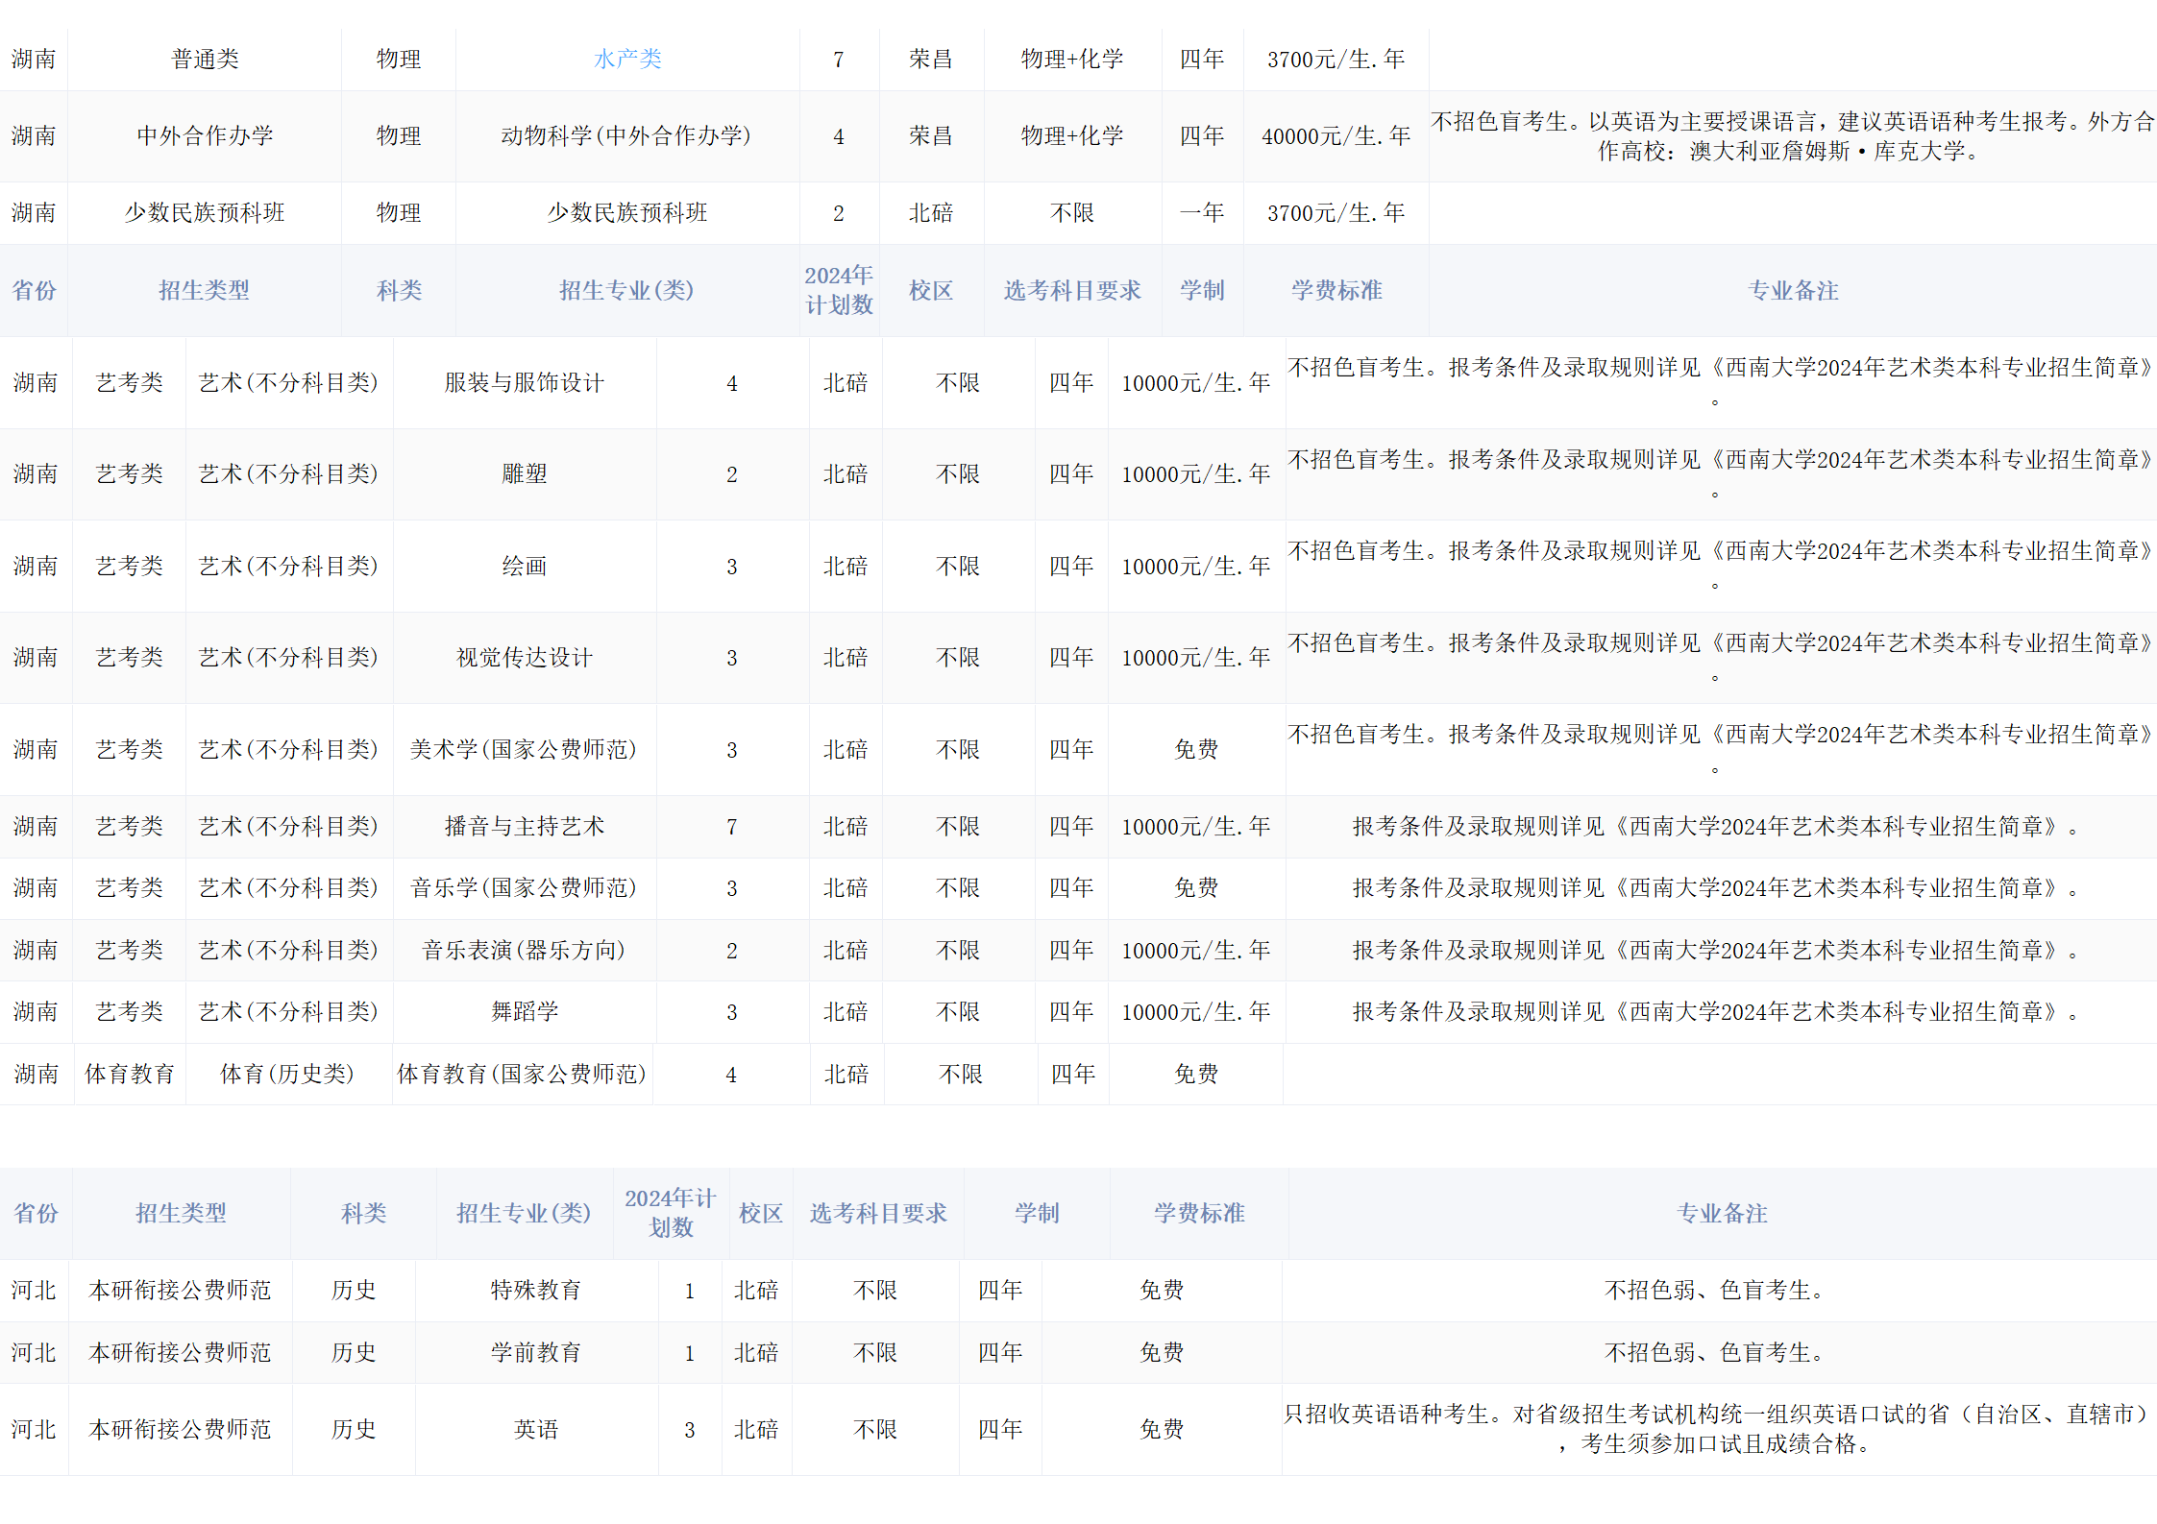Select the 雕塑 major cell

(524, 474)
